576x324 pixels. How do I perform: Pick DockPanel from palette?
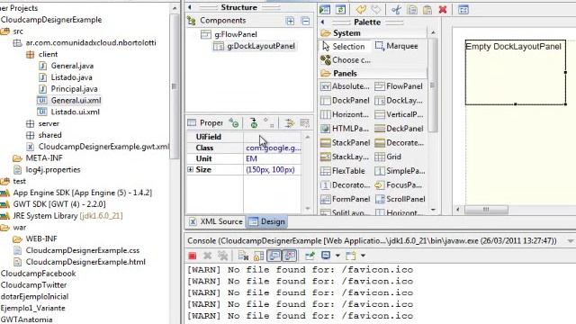[345, 100]
